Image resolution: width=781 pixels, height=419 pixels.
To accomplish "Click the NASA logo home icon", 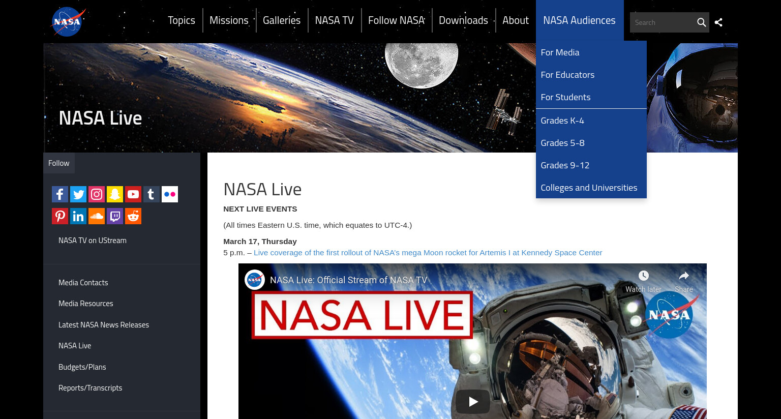I will [68, 22].
